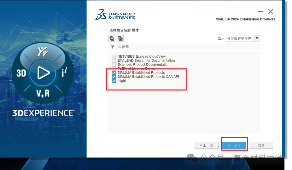Click the dropdown arrow next to 显示
This screenshot has height=170, width=292.
coord(257,38)
